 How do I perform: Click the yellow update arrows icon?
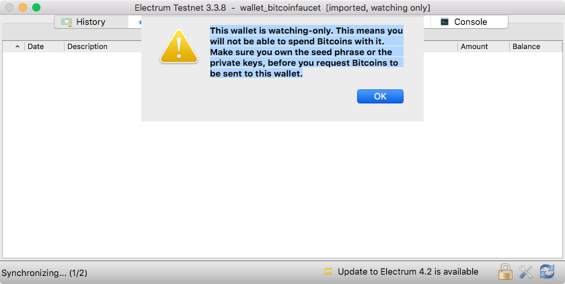point(328,271)
